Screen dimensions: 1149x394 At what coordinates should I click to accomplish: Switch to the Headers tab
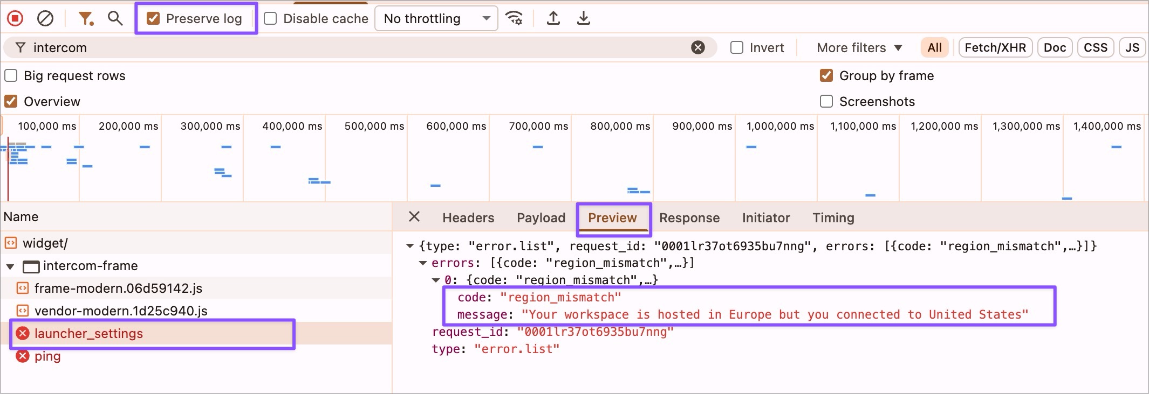468,218
